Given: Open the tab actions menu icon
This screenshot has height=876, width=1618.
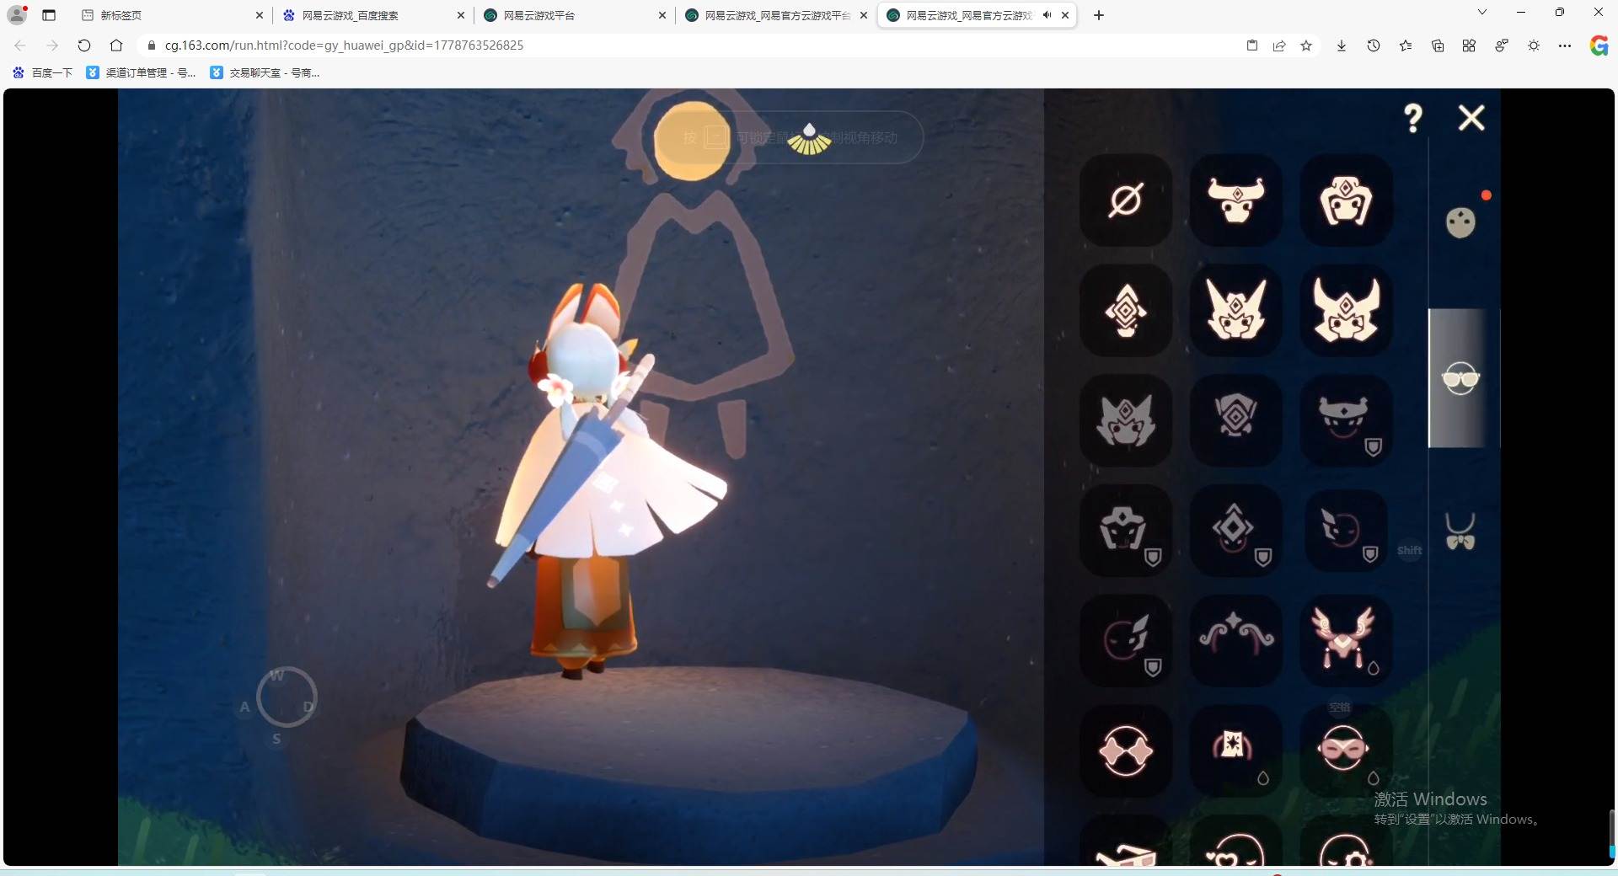Looking at the screenshot, I should tap(49, 15).
